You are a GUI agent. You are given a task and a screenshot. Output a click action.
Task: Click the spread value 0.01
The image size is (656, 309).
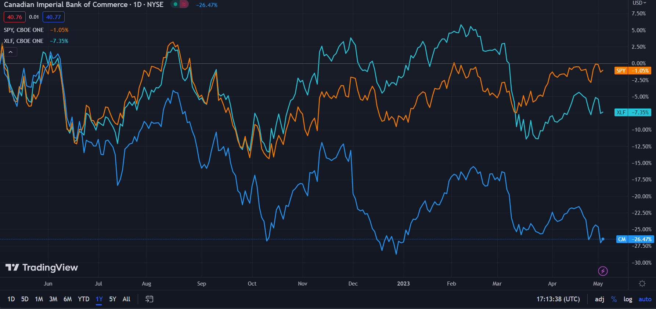pos(34,17)
